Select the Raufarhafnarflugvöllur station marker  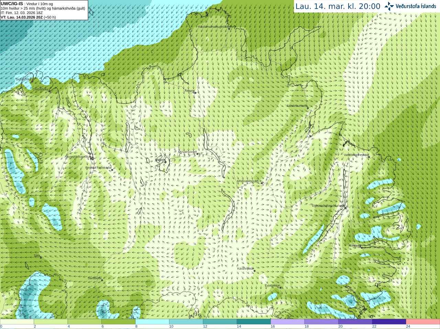click(229, 29)
